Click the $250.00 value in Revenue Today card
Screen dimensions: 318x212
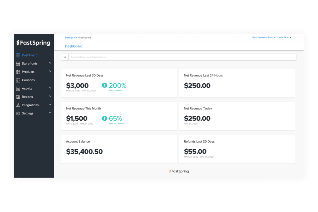pyautogui.click(x=197, y=118)
